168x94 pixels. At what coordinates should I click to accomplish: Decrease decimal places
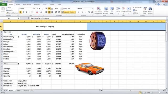pyautogui.click(x=92, y=12)
